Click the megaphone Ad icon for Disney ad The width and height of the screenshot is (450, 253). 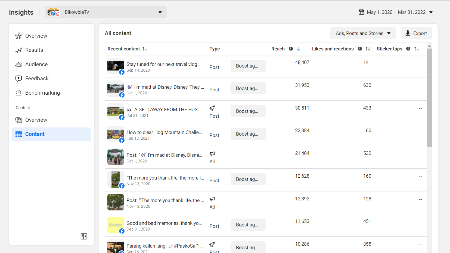click(212, 154)
